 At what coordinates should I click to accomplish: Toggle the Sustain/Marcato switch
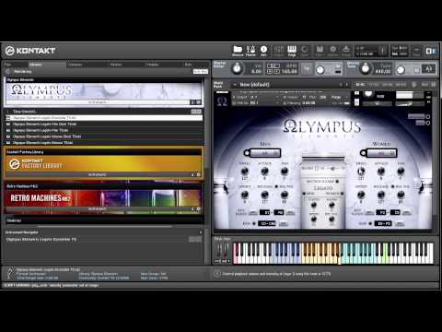tap(337, 182)
